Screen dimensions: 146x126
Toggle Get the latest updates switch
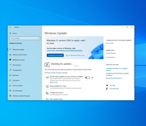(x=87, y=78)
